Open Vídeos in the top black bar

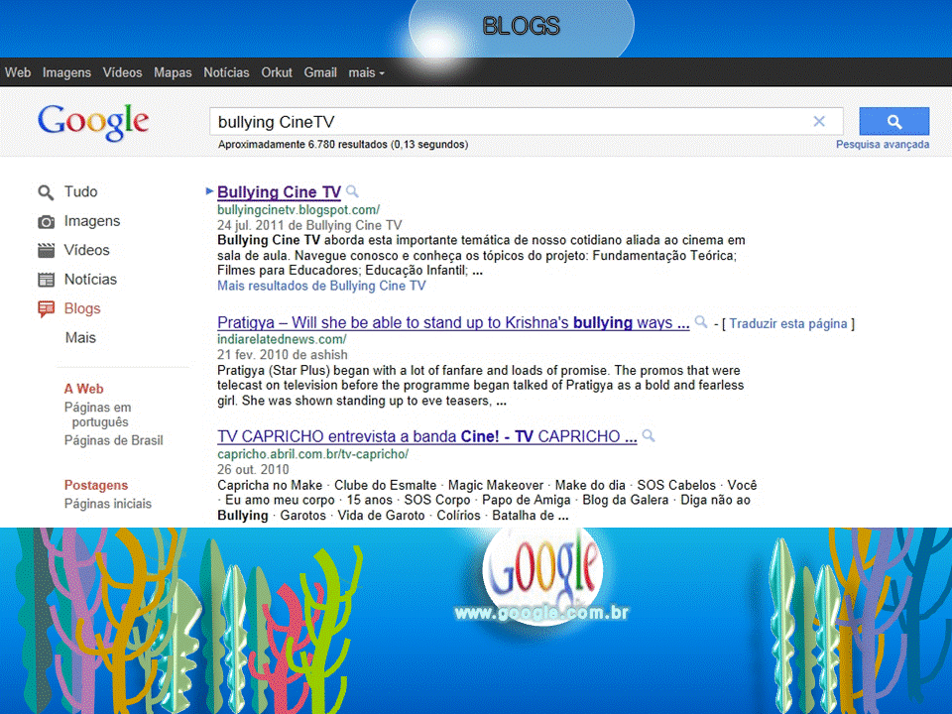pos(122,72)
